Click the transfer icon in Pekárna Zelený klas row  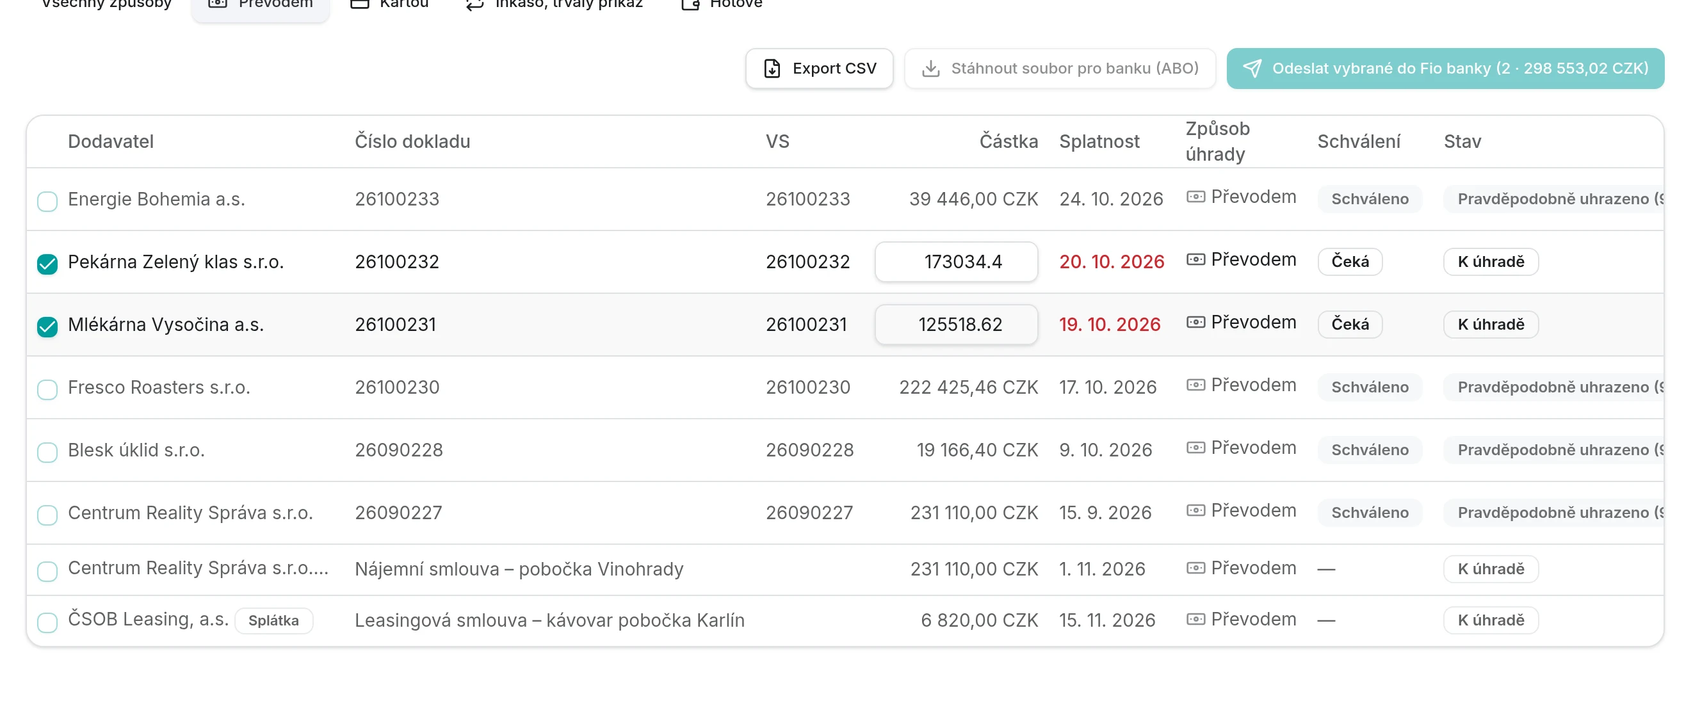pyautogui.click(x=1195, y=259)
